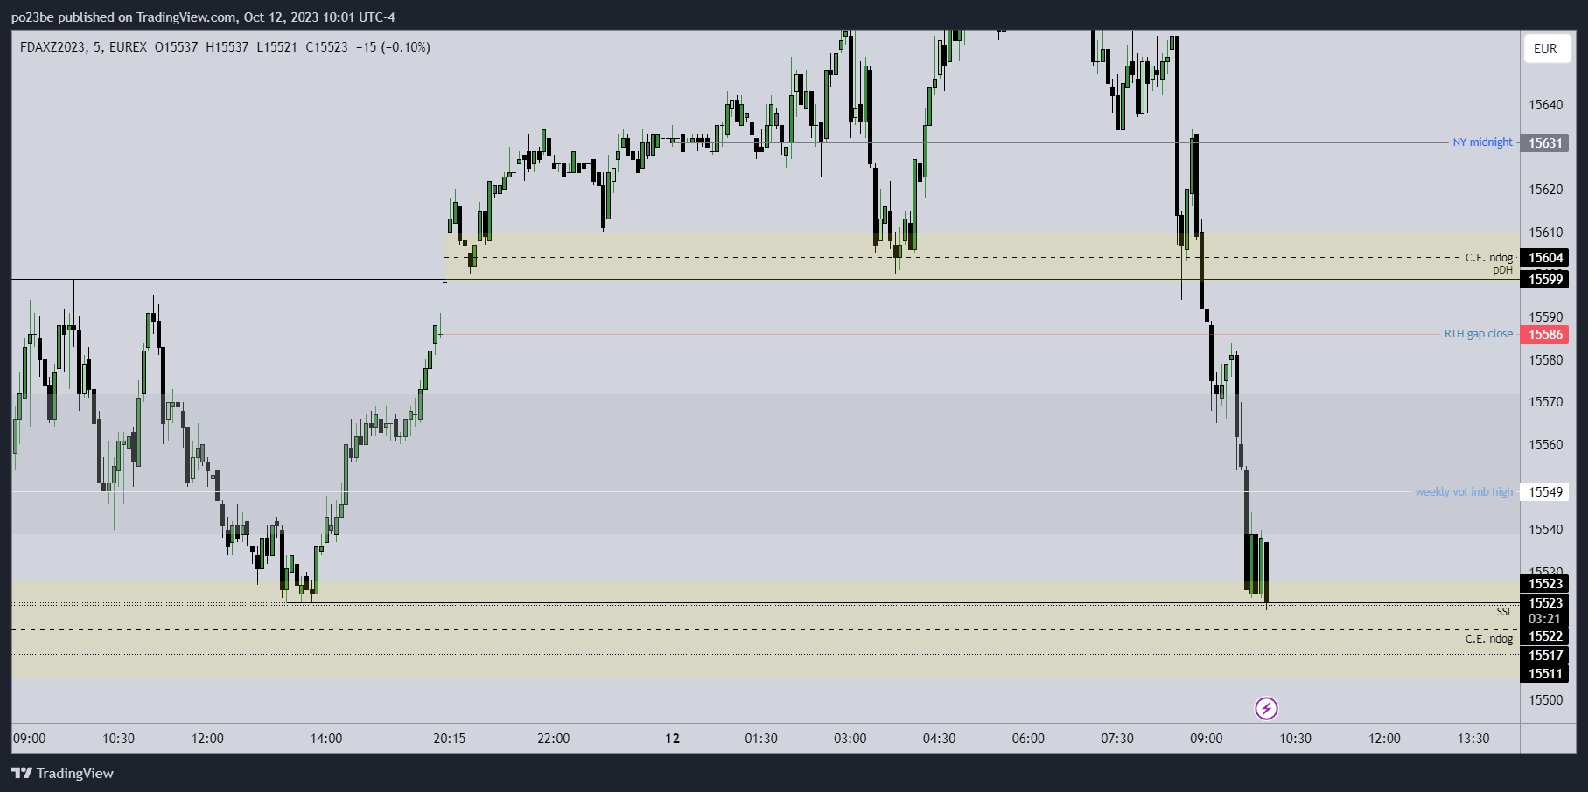Click the red 15586 price label

coord(1544,335)
